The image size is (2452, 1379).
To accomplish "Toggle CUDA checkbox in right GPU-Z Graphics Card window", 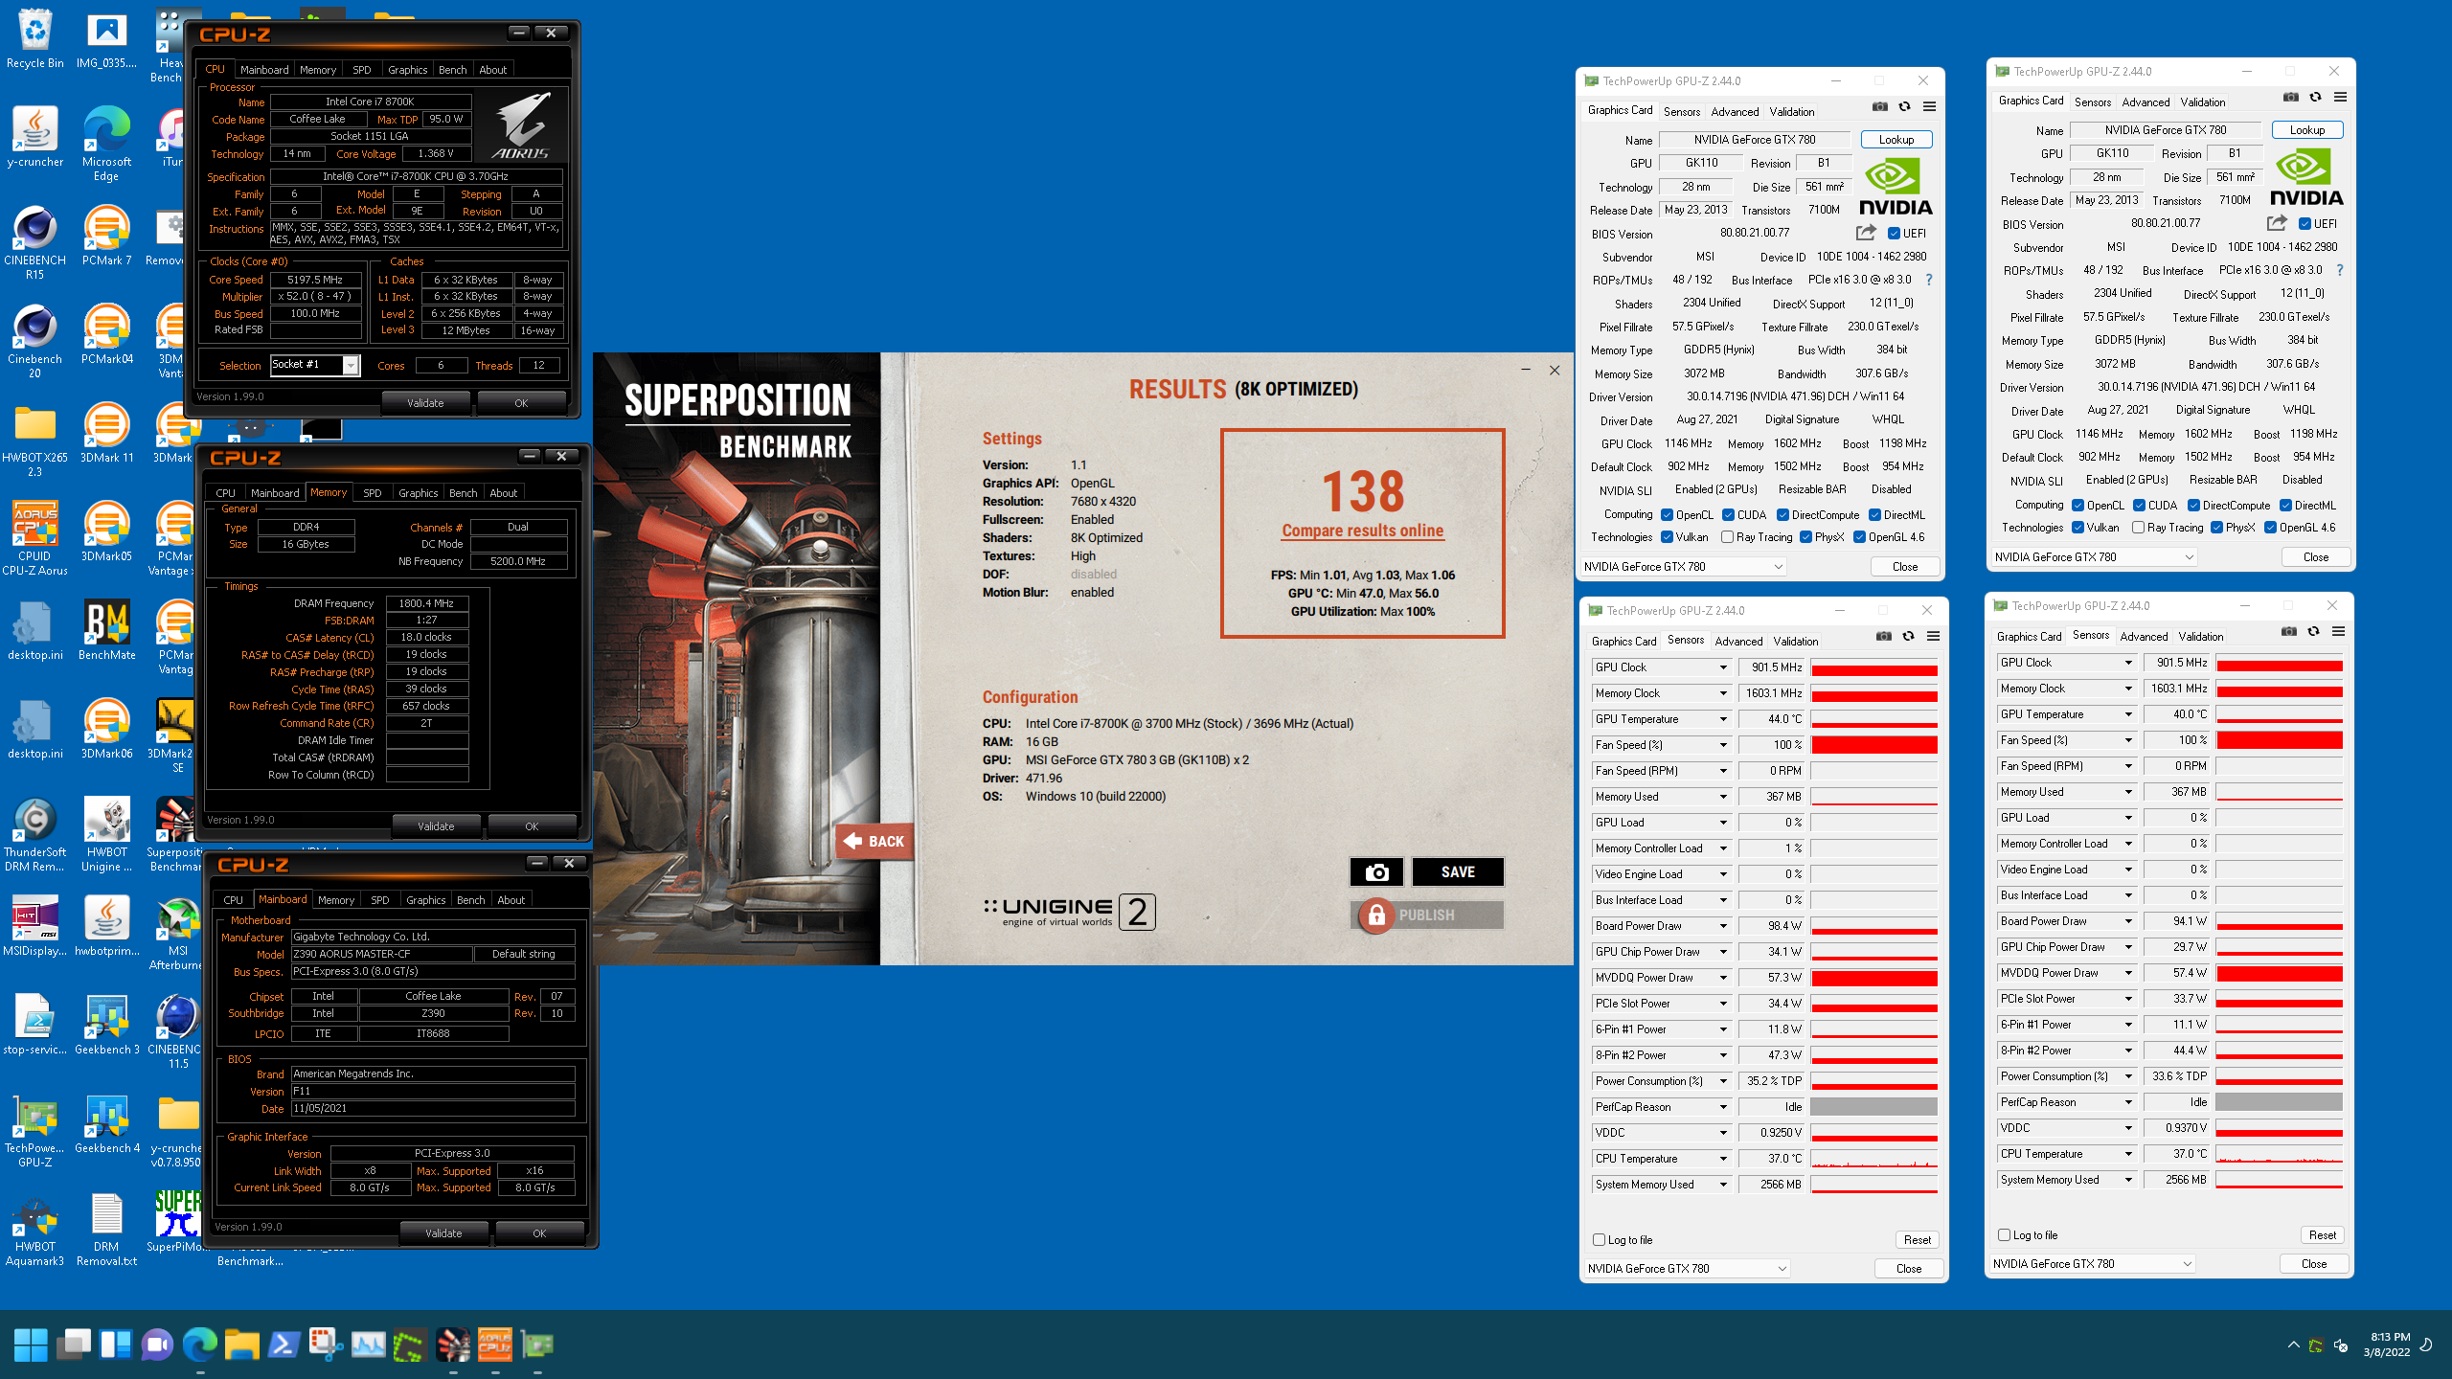I will pyautogui.click(x=2139, y=505).
